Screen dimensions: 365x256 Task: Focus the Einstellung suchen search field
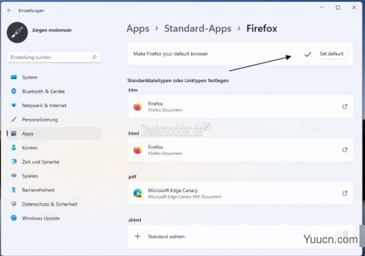[54, 57]
